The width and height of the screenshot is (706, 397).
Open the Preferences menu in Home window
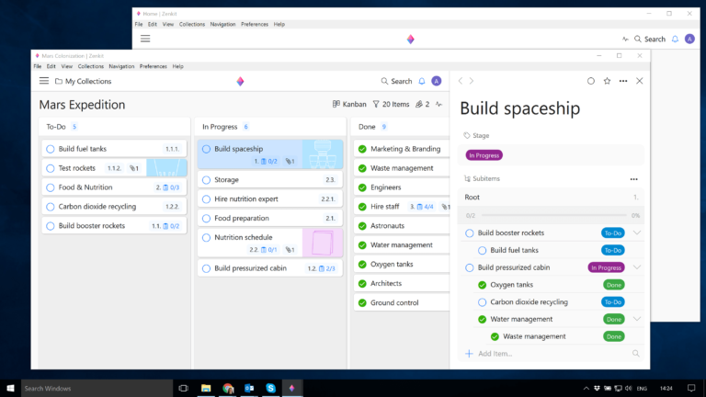(255, 24)
